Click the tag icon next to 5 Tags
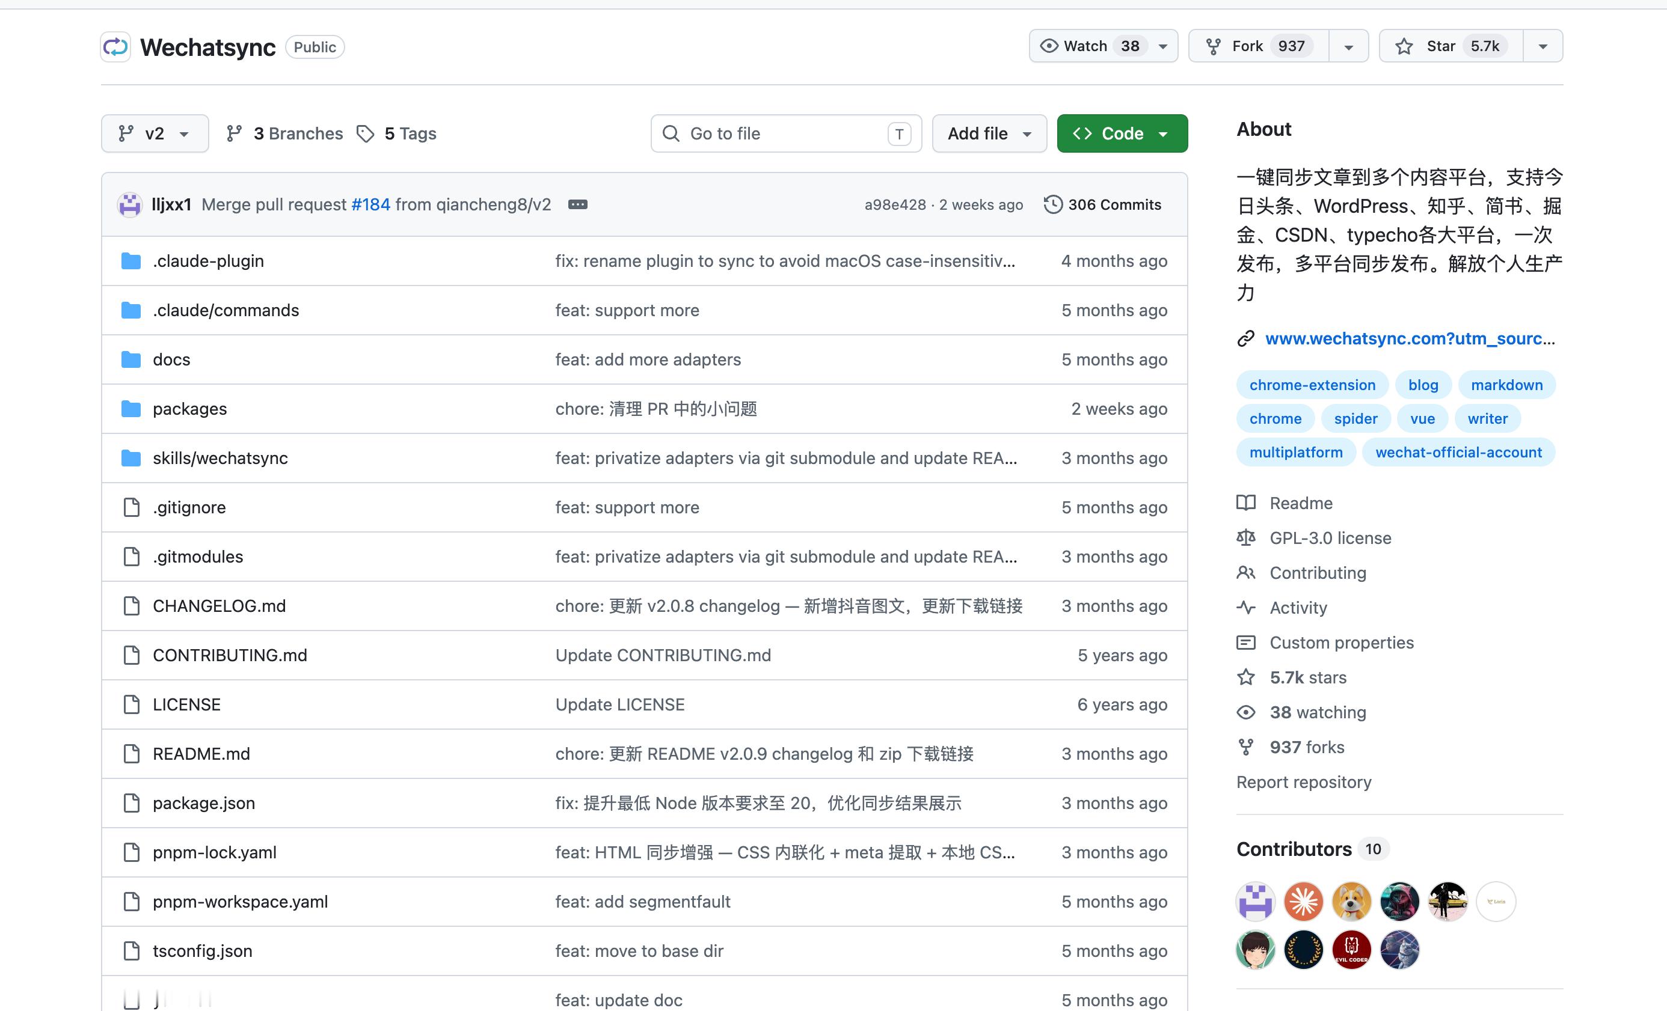Image resolution: width=1667 pixels, height=1011 pixels. click(x=366, y=134)
